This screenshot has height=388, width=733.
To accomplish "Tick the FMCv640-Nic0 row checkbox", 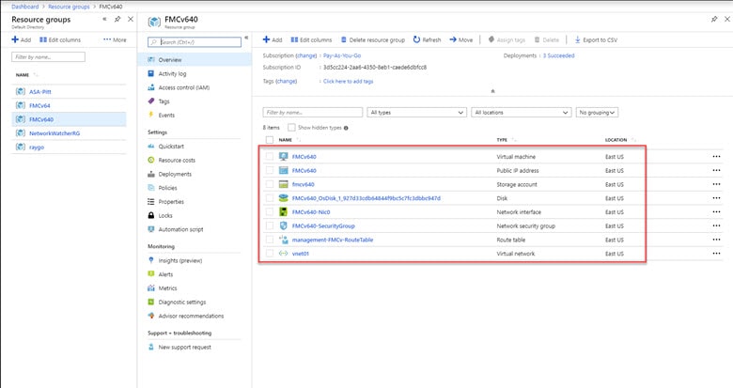I will tap(270, 212).
